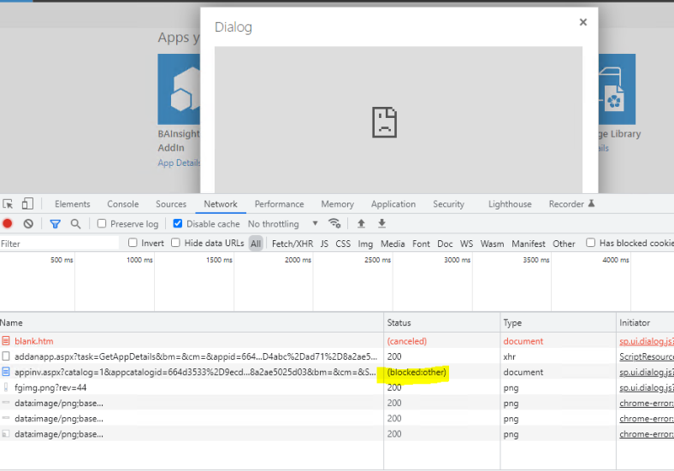
Task: Clear the network log
Action: (28, 224)
